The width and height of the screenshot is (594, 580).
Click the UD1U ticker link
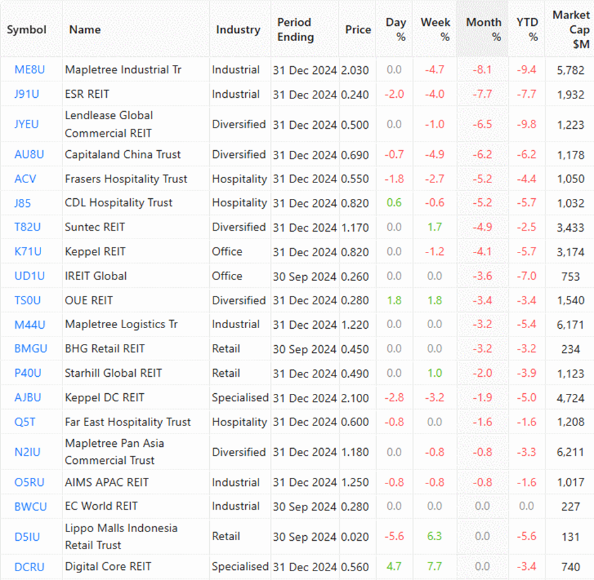30,276
